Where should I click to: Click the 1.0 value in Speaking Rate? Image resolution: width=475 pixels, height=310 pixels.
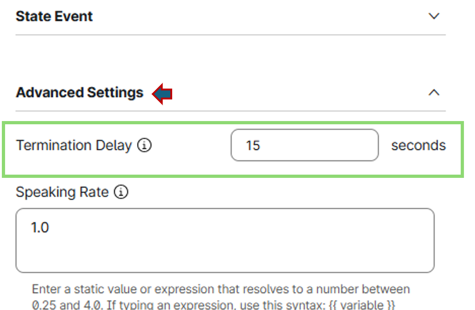[x=40, y=227]
